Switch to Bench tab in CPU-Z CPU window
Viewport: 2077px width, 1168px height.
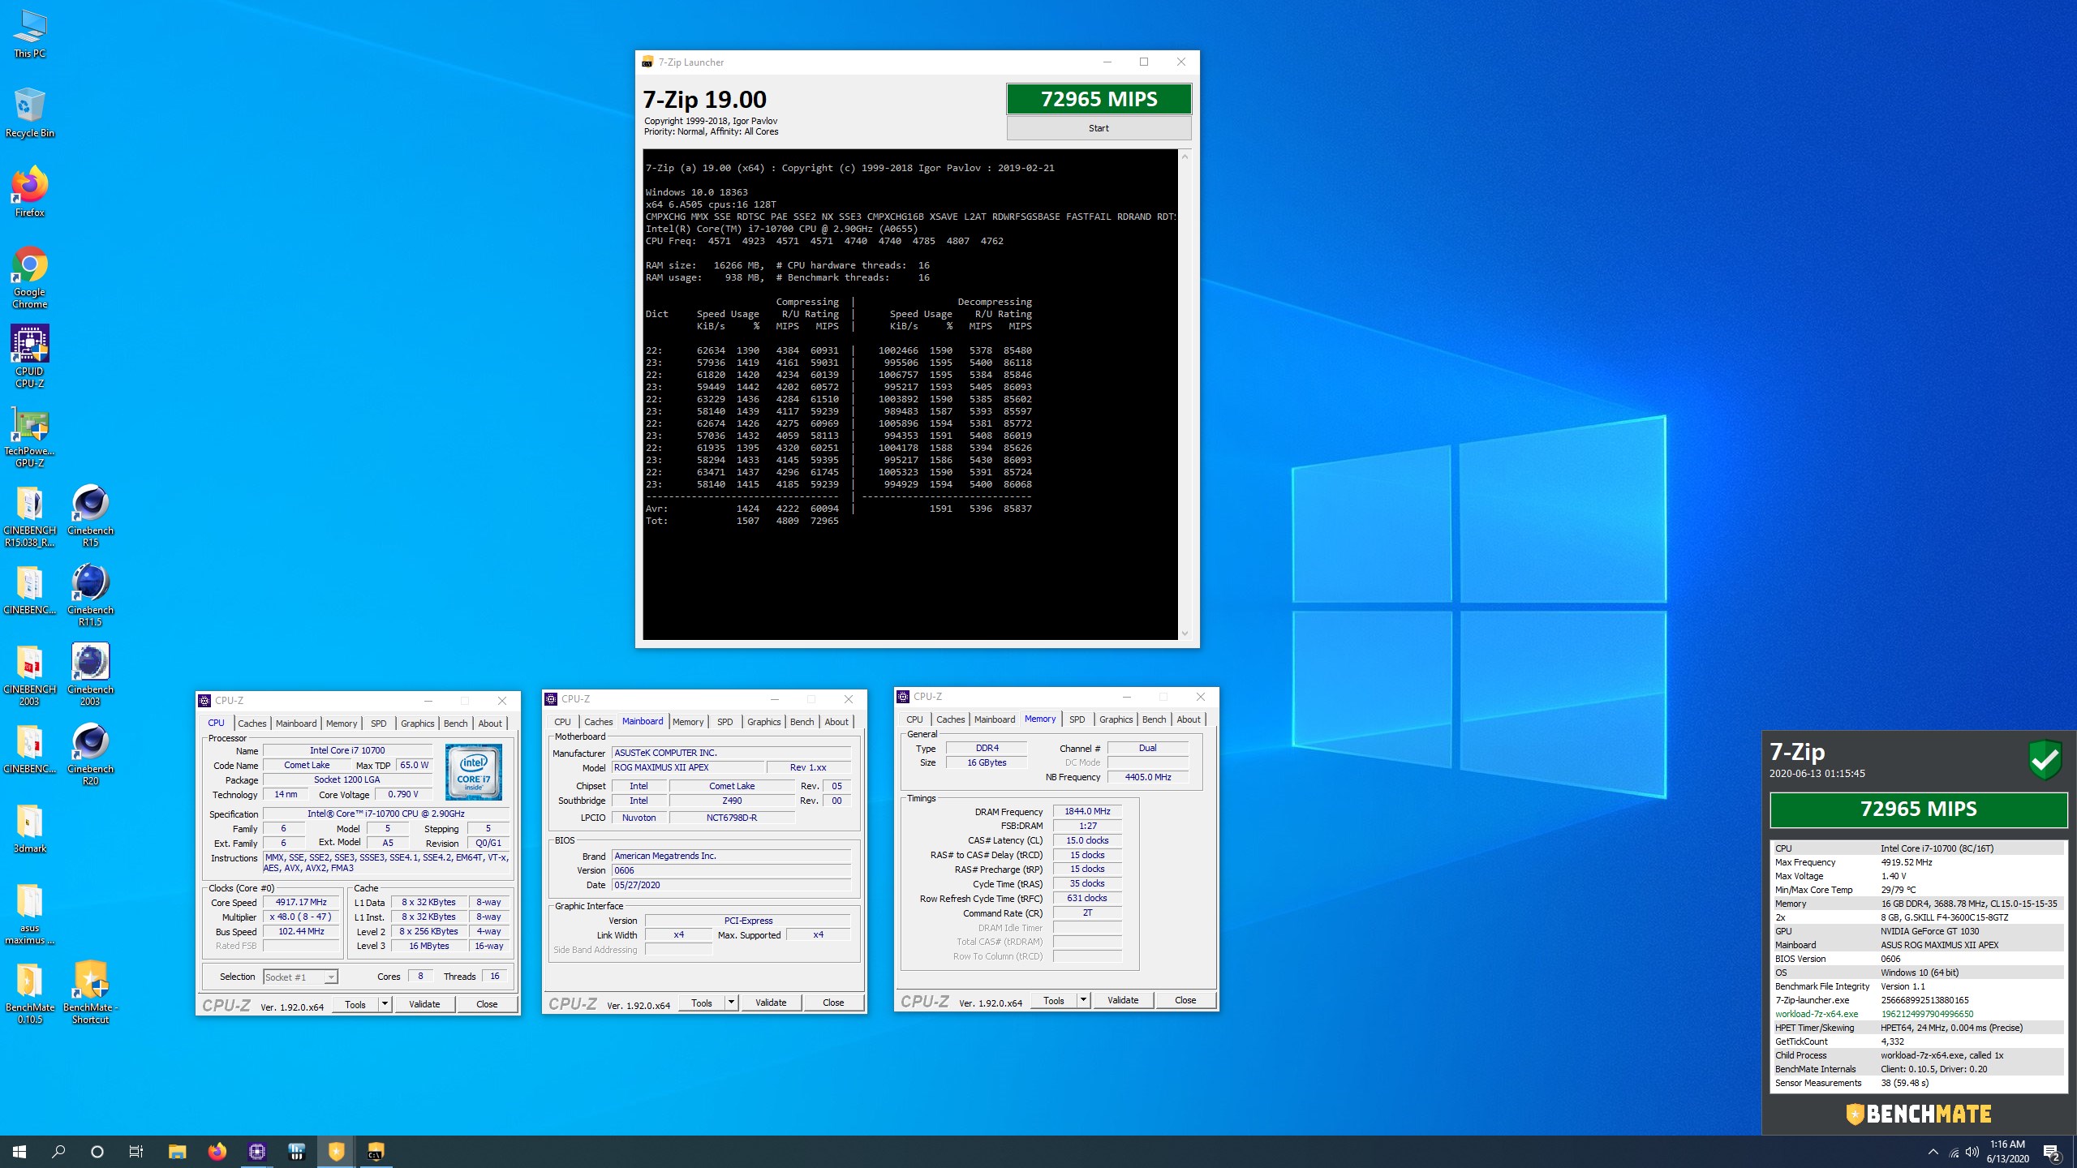[455, 724]
